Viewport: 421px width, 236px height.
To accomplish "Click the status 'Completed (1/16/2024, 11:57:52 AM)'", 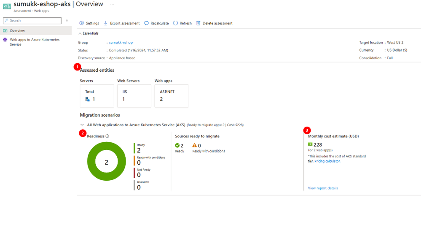I will (x=139, y=50).
